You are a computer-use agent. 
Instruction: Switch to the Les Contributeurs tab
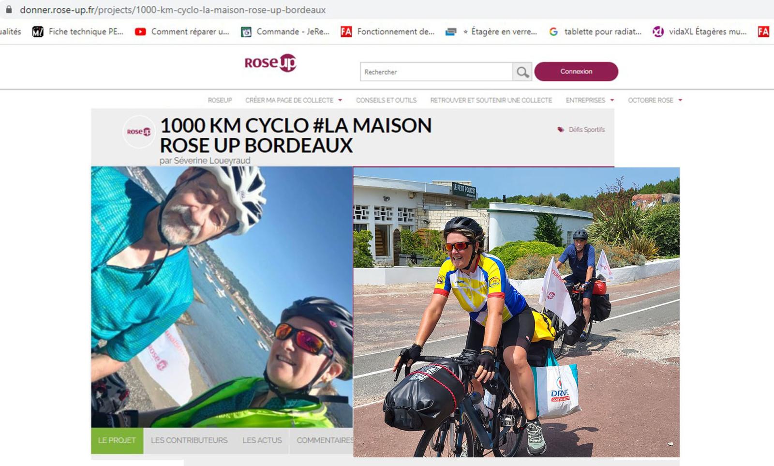(189, 440)
